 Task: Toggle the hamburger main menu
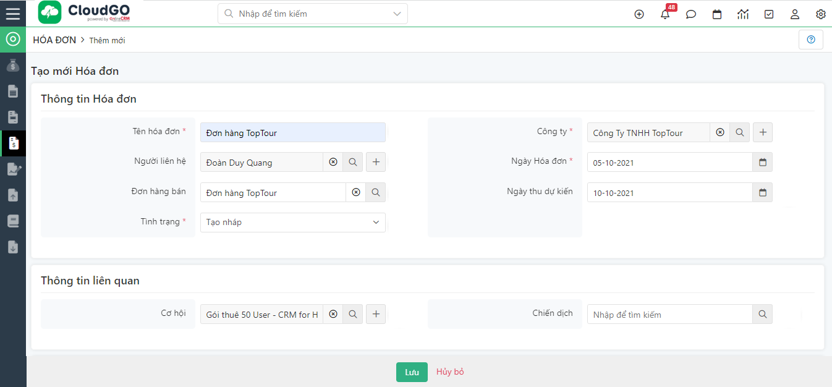pos(13,14)
